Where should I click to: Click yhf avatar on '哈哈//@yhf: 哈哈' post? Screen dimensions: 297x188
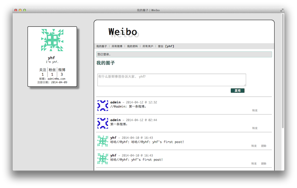click(103, 141)
